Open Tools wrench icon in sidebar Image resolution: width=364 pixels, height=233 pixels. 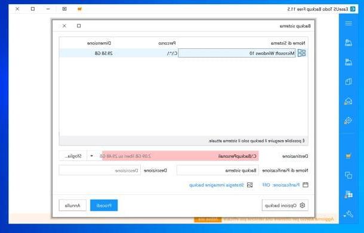(x=348, y=214)
